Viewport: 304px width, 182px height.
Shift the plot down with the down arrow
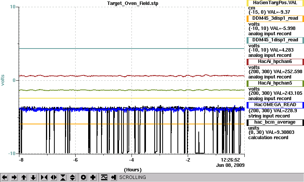pyautogui.click(x=33, y=177)
